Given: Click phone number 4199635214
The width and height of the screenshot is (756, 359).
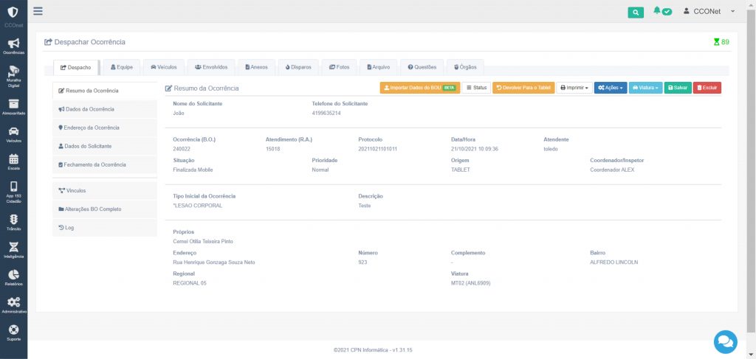Looking at the screenshot, I should point(326,113).
